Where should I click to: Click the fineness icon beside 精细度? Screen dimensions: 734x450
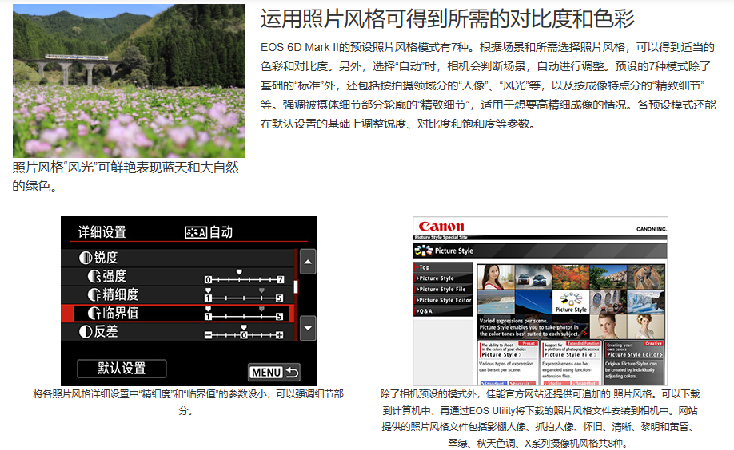[94, 295]
